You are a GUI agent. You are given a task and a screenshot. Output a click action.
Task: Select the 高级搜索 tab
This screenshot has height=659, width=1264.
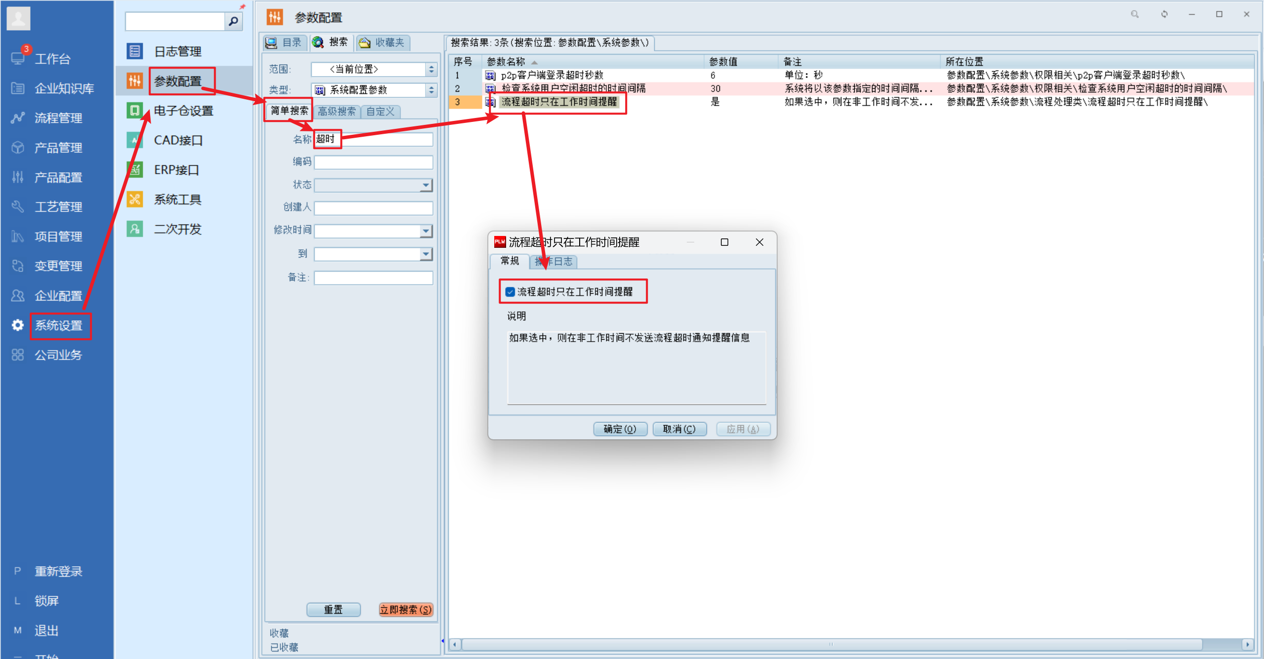click(x=336, y=112)
